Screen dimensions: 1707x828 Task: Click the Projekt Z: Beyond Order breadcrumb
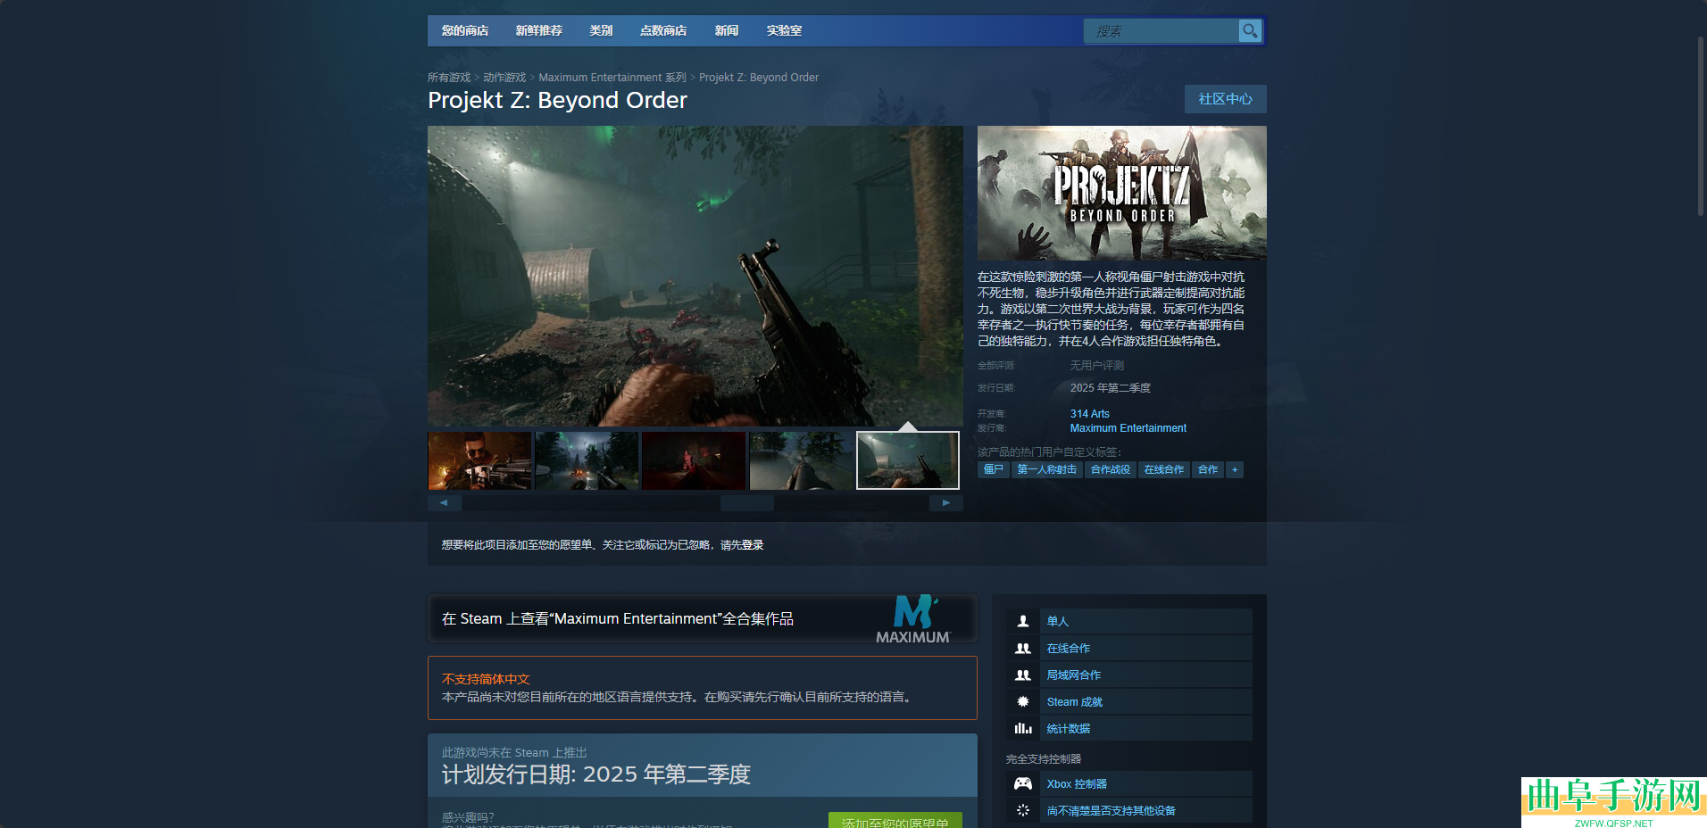click(759, 78)
